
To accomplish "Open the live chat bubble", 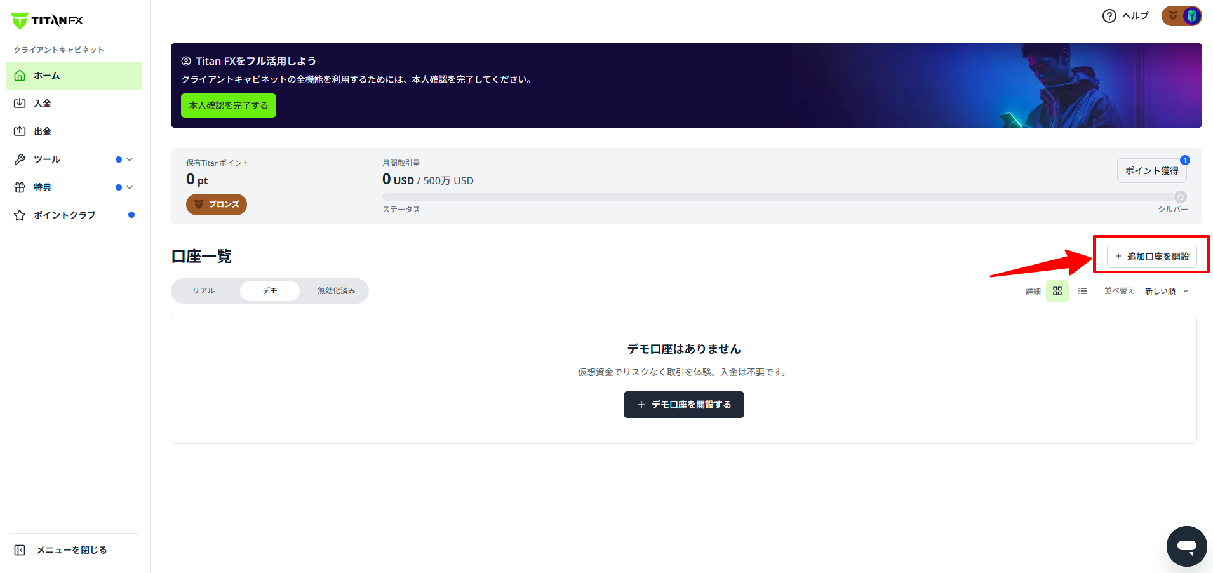I will [x=1186, y=546].
